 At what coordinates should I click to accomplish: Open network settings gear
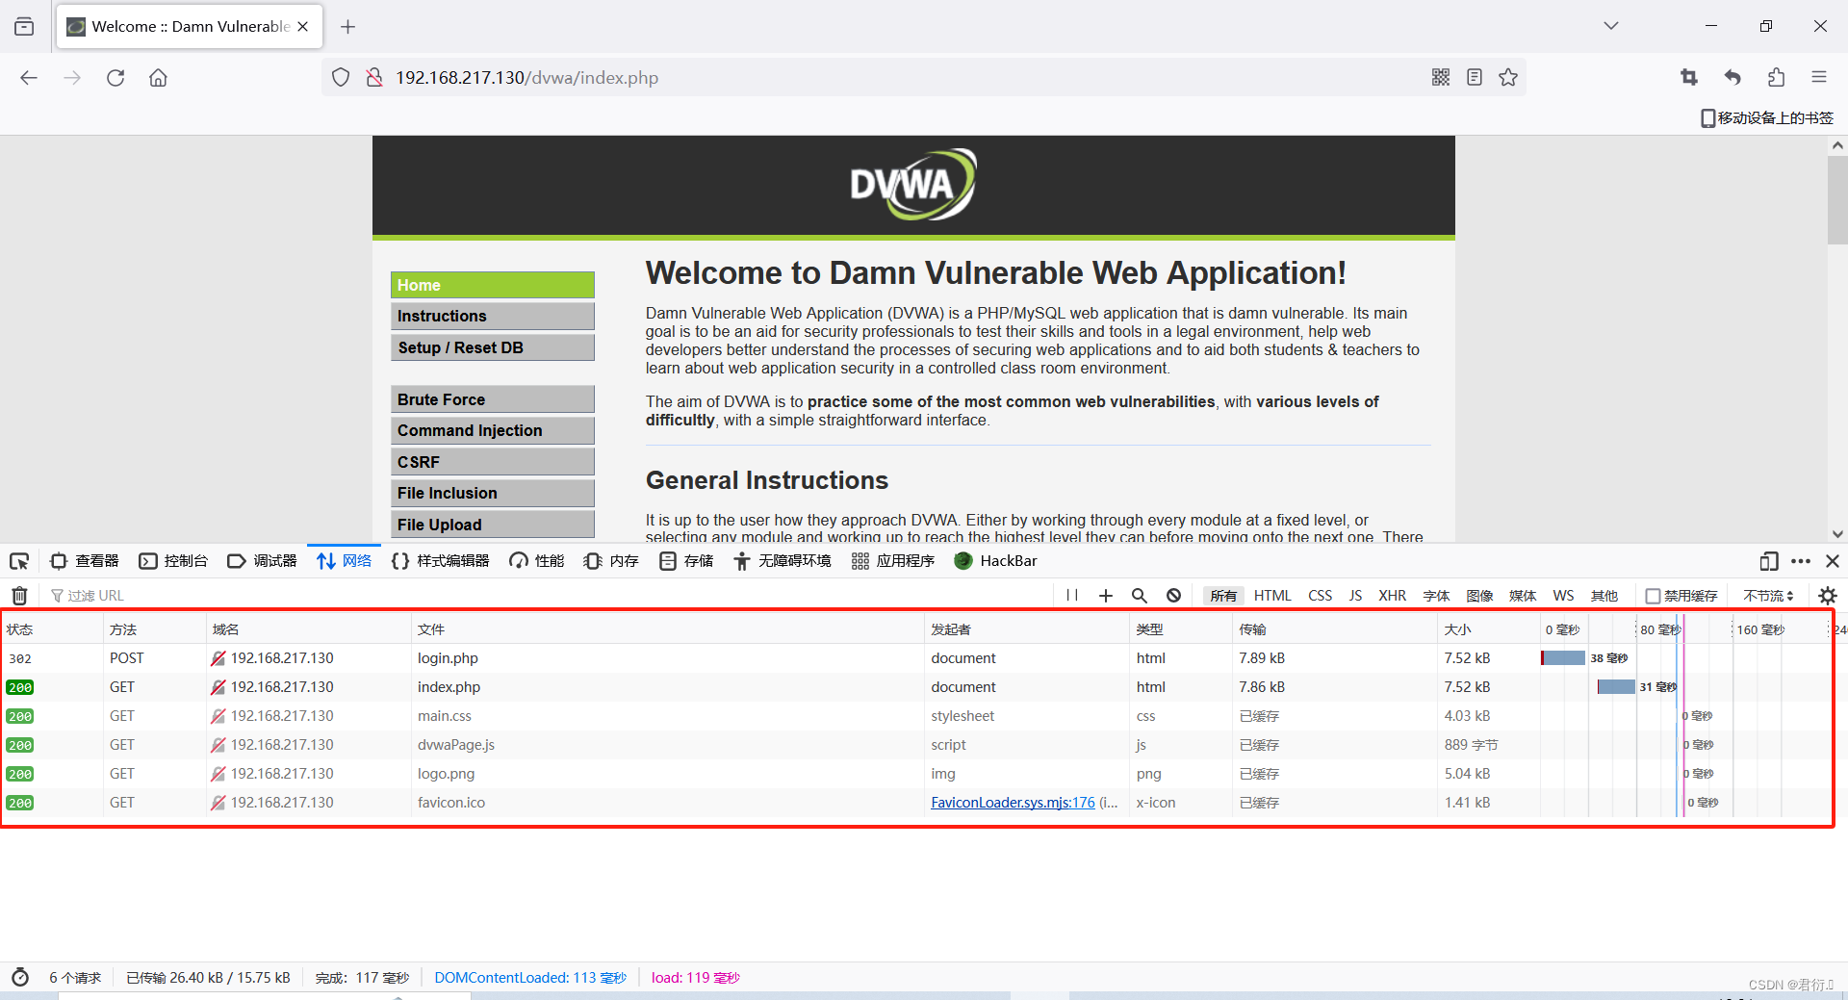click(1828, 596)
